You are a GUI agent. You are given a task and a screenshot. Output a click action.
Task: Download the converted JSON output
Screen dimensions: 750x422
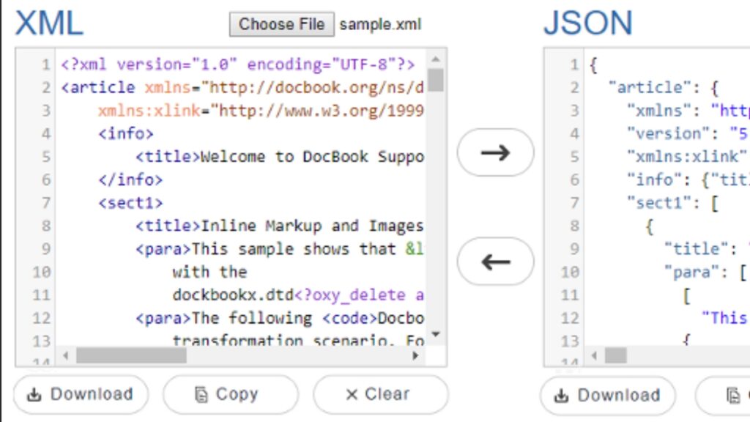pos(607,396)
